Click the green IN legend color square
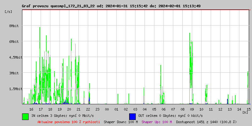Viewport: 252px width, 126px height. 25,116
